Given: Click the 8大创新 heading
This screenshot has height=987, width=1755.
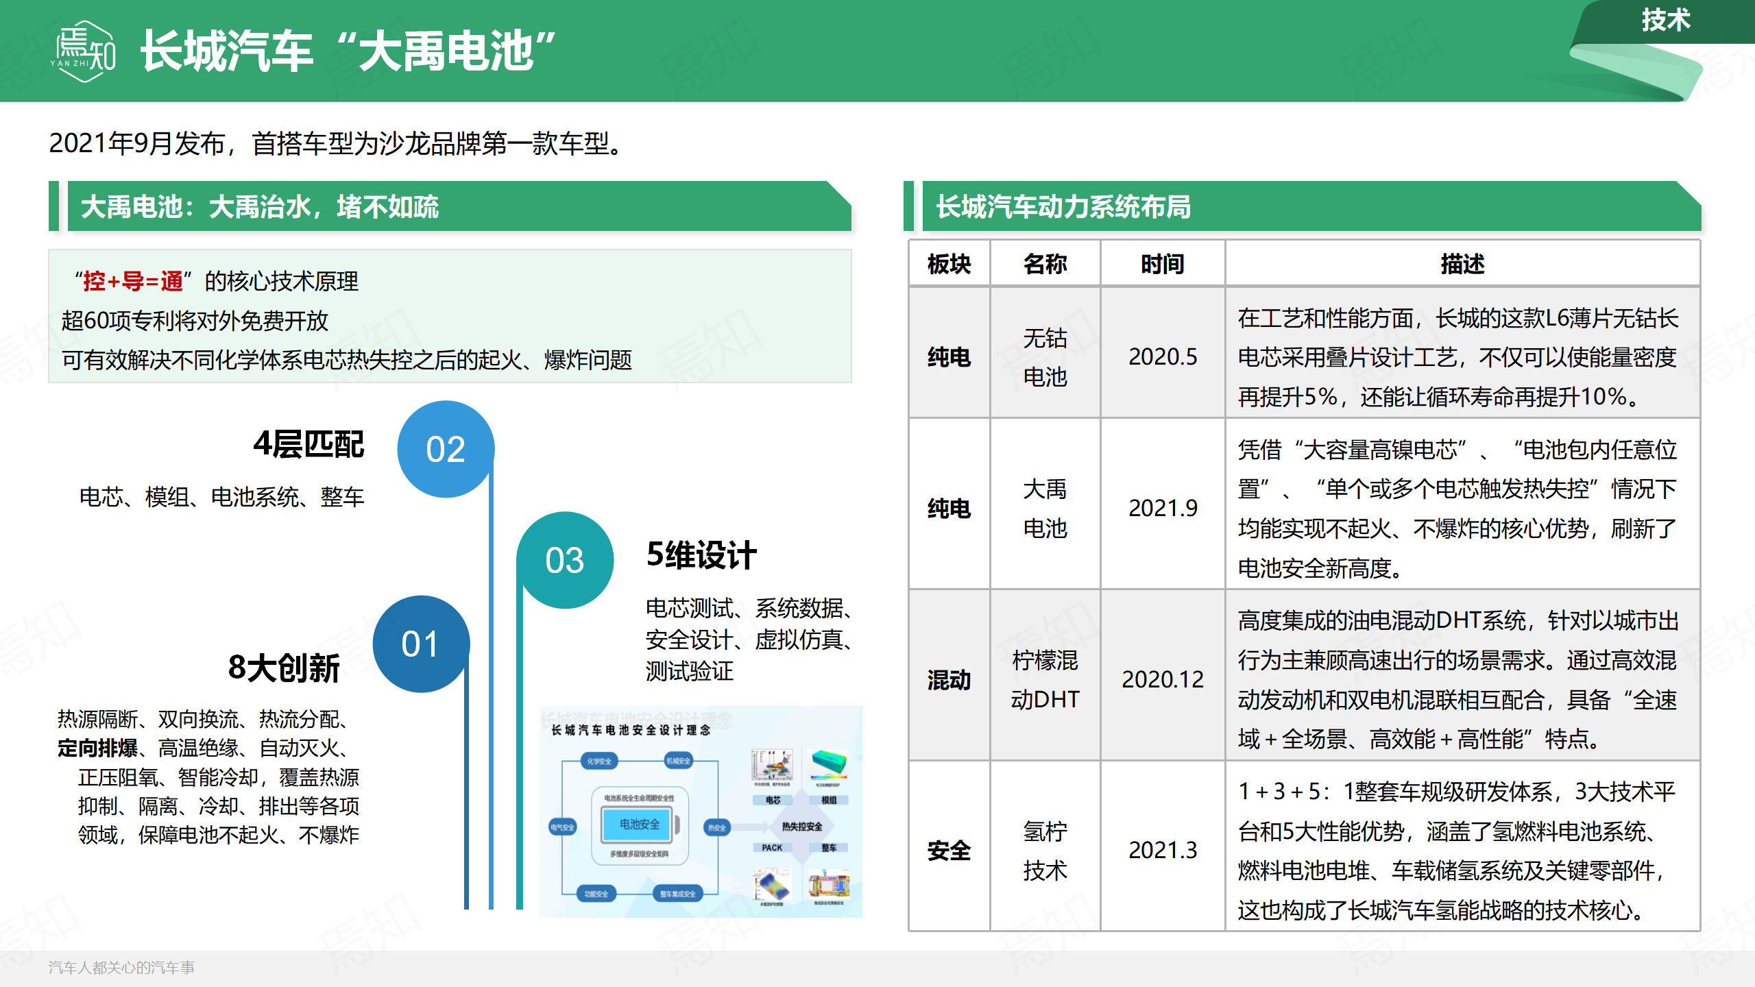Looking at the screenshot, I should (284, 668).
